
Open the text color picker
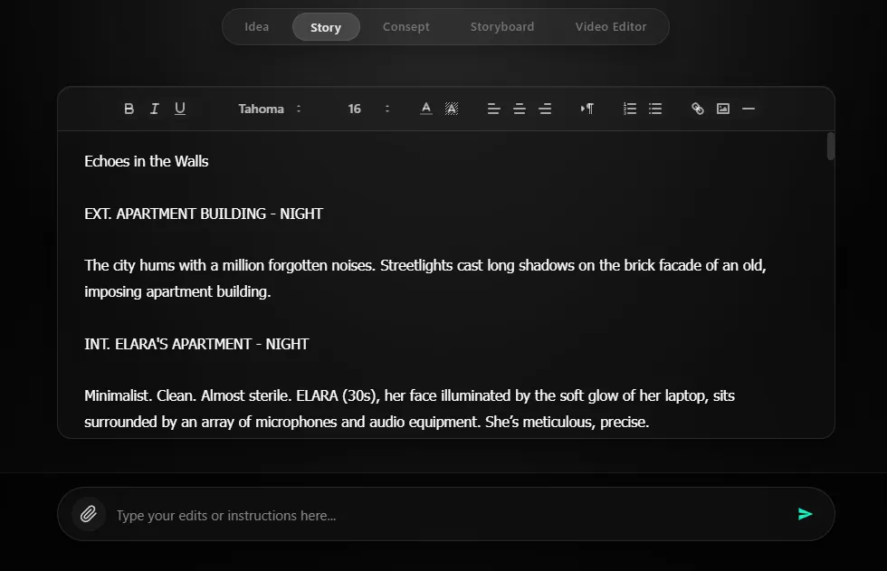coord(426,109)
